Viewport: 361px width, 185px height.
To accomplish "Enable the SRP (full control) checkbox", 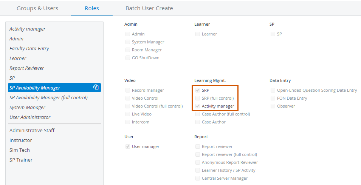I will [x=198, y=99].
